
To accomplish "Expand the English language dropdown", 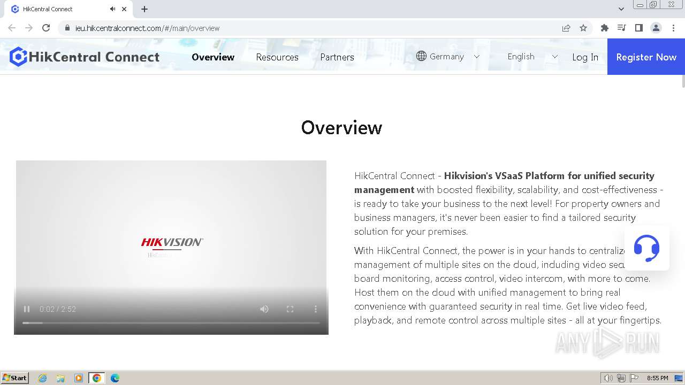I will [554, 57].
